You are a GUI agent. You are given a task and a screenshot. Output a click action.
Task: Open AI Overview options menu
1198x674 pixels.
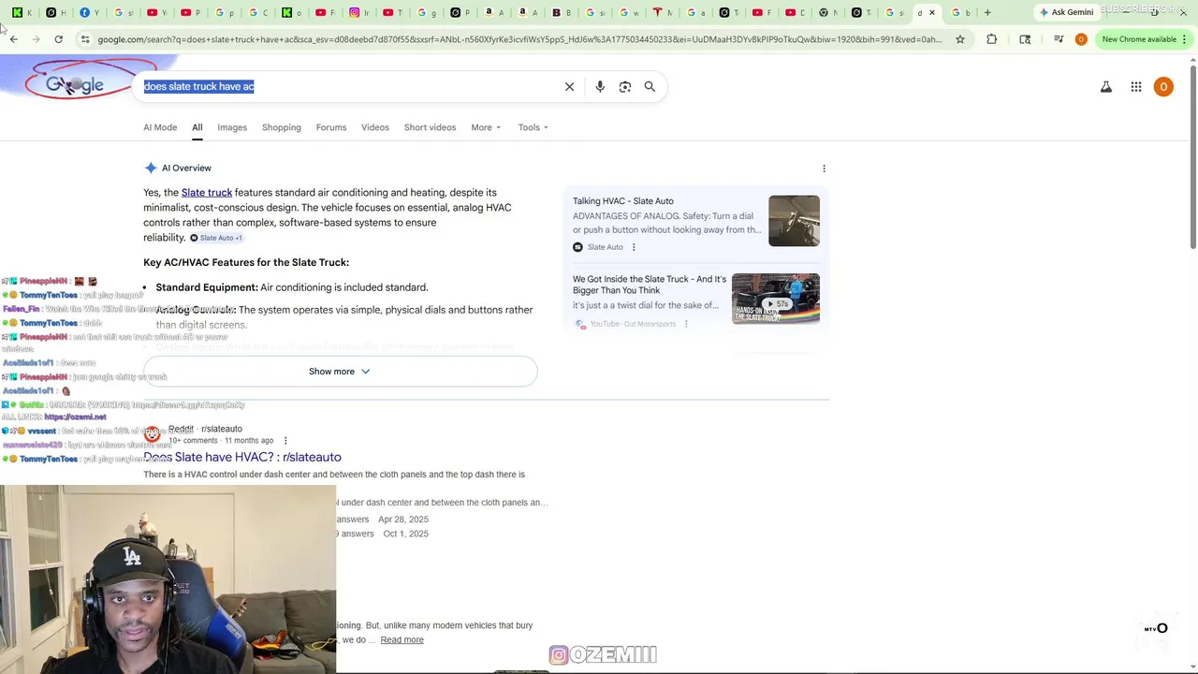[x=824, y=168]
